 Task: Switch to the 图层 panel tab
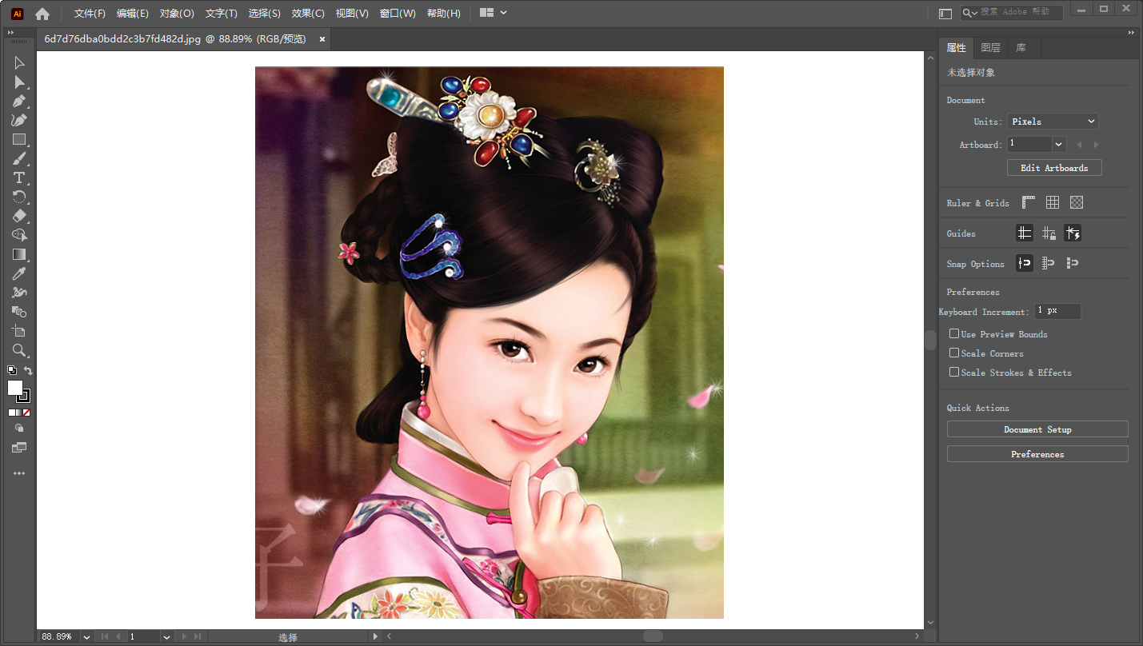coord(990,48)
